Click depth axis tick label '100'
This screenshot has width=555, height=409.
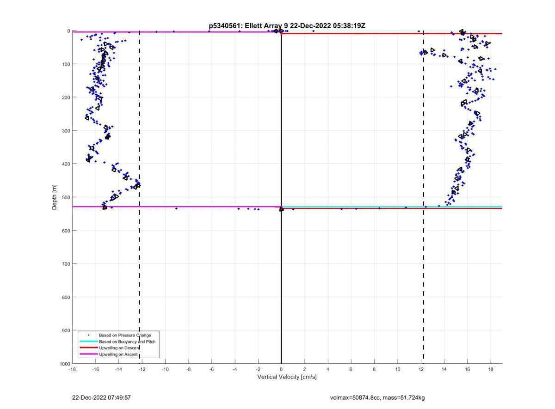click(66, 64)
